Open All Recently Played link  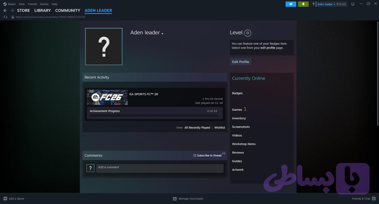[197, 128]
